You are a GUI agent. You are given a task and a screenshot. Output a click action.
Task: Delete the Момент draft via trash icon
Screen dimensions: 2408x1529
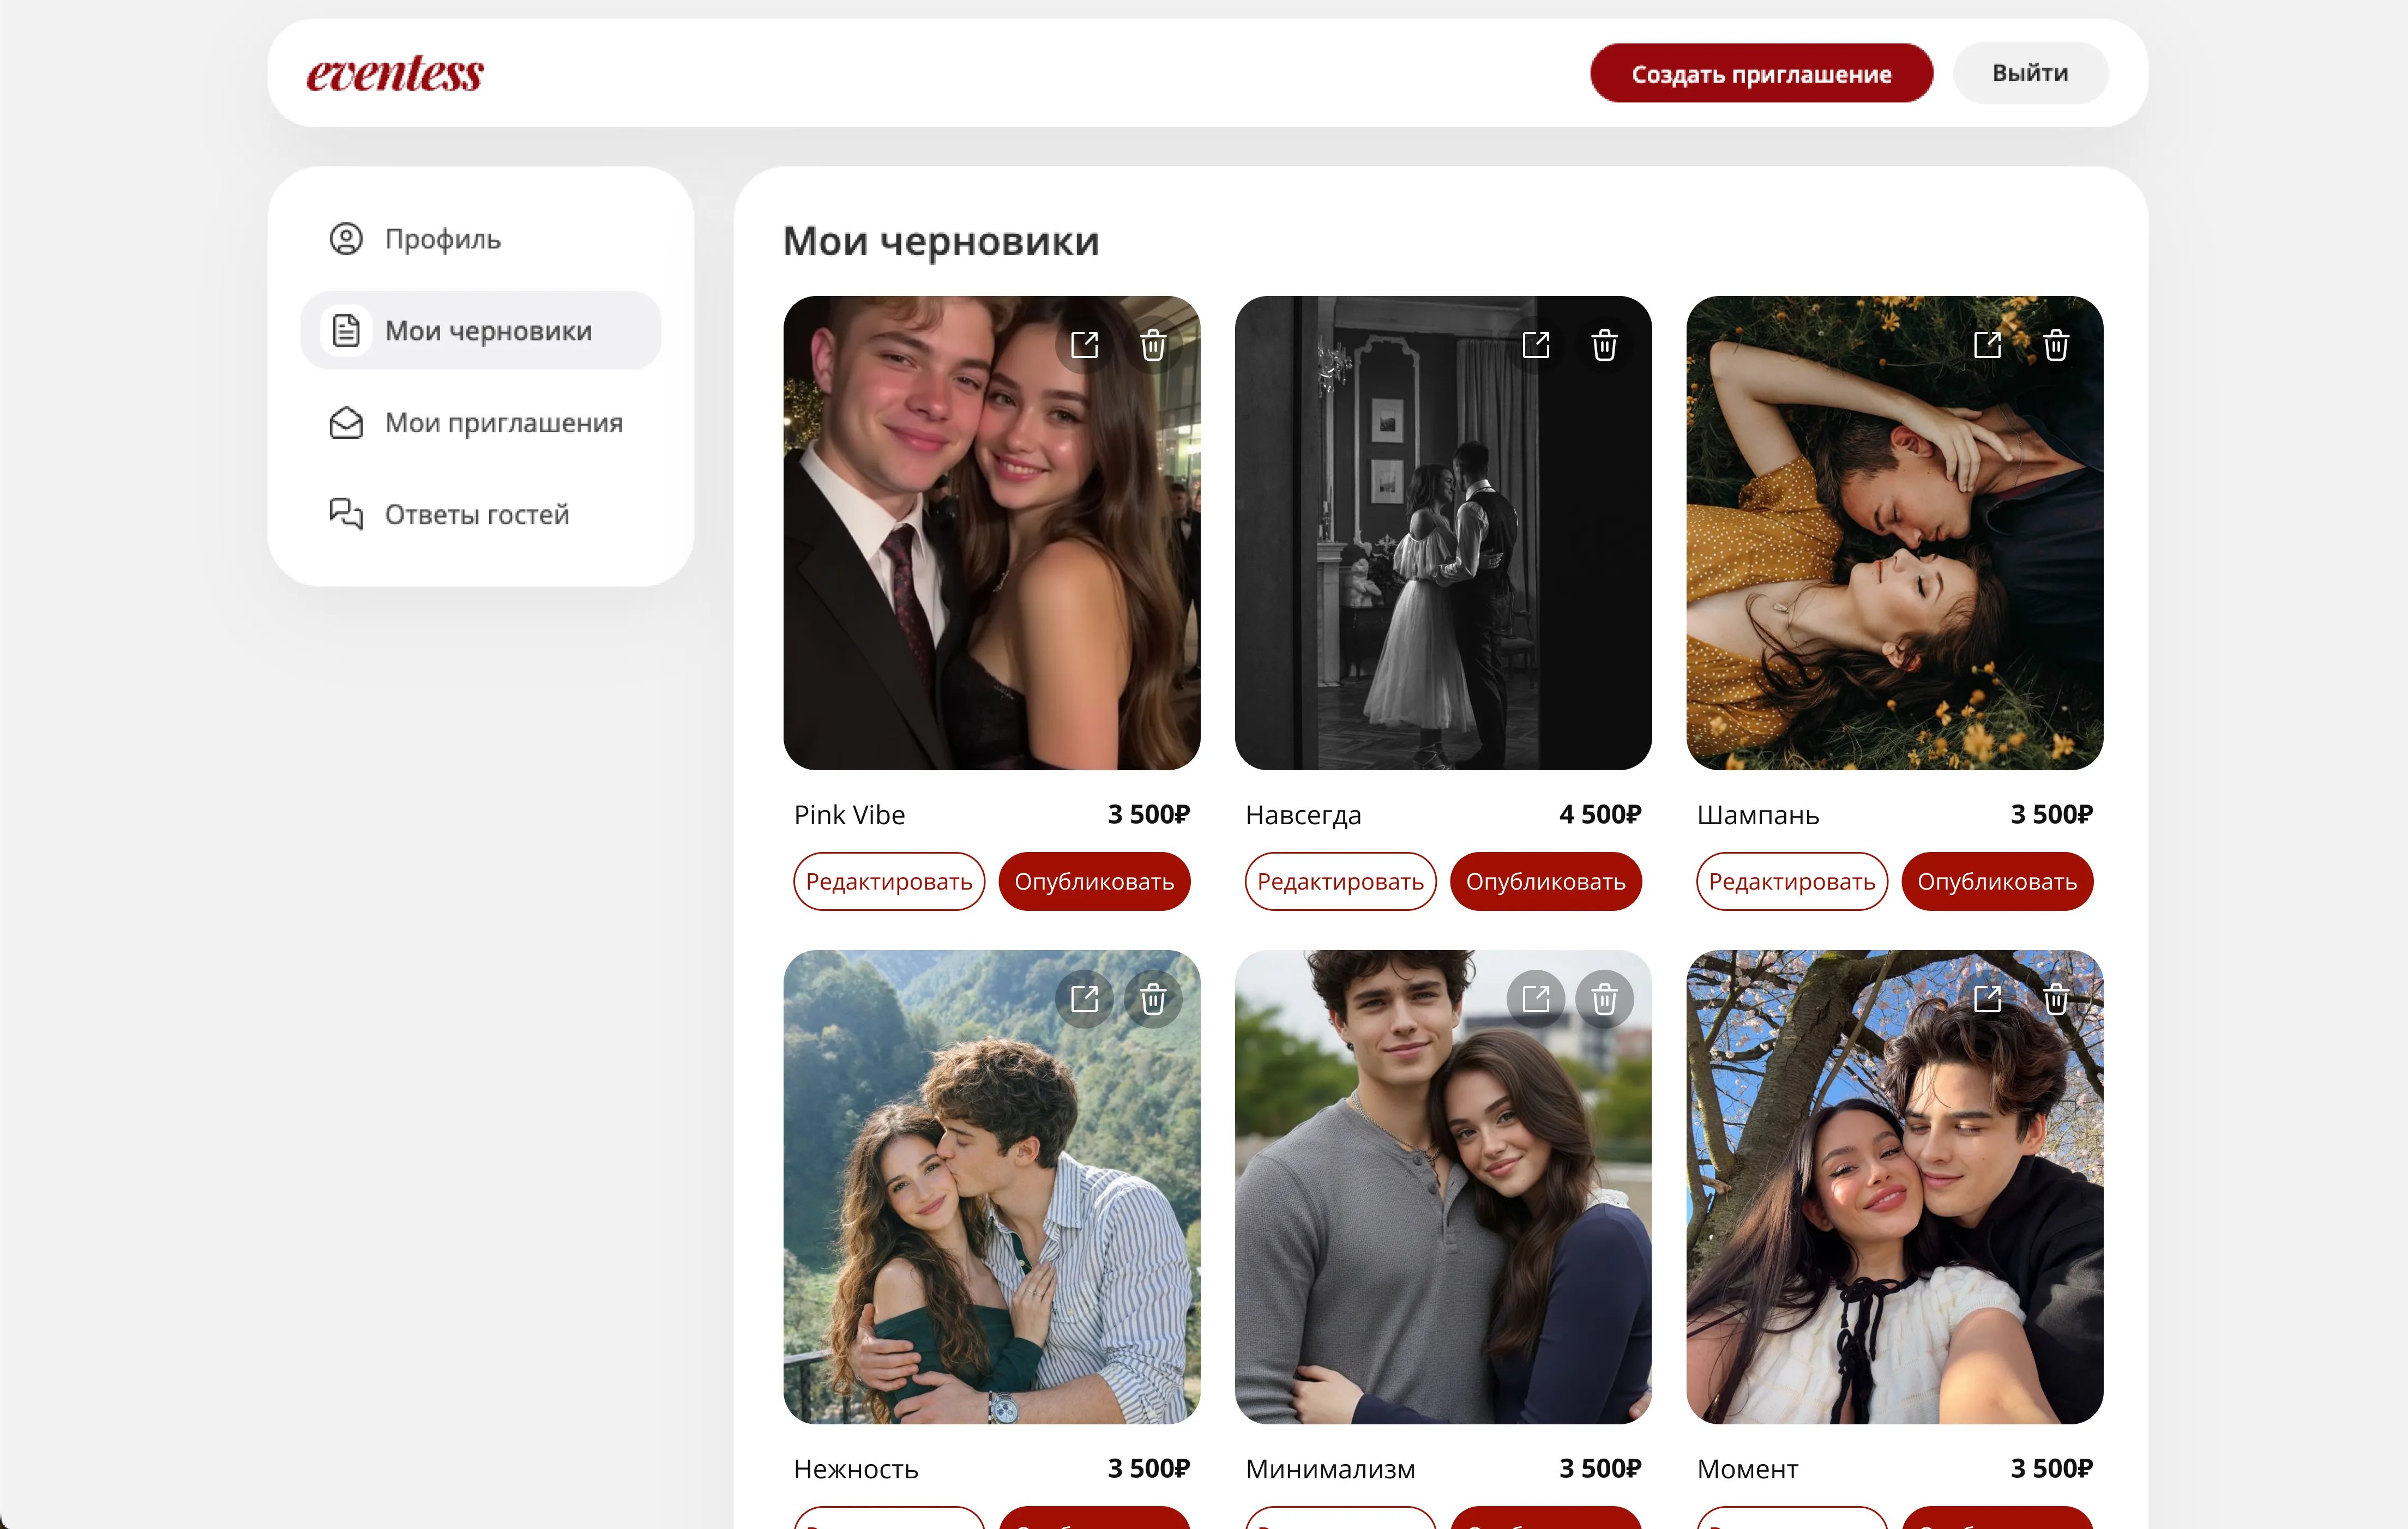(2056, 999)
